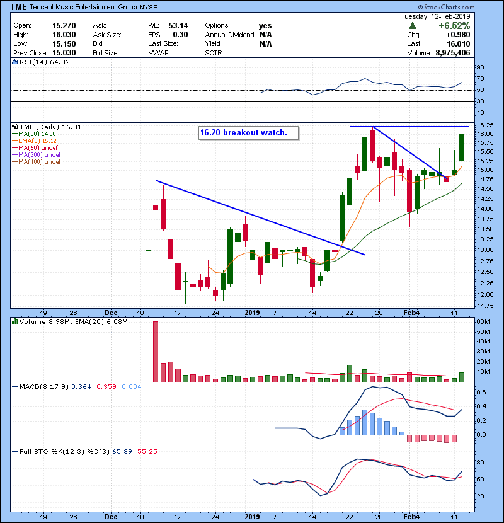Select the Low value 15.150
Screen dimensions: 504x523
pos(64,43)
